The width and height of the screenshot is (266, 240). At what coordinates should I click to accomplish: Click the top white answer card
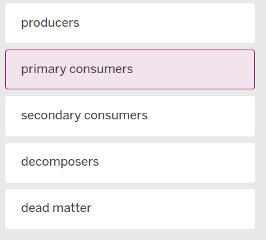click(x=130, y=23)
